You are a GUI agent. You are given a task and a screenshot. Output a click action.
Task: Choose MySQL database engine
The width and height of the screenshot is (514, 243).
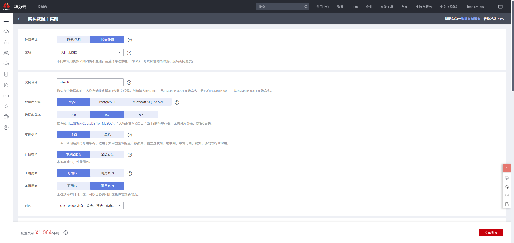tap(74, 102)
